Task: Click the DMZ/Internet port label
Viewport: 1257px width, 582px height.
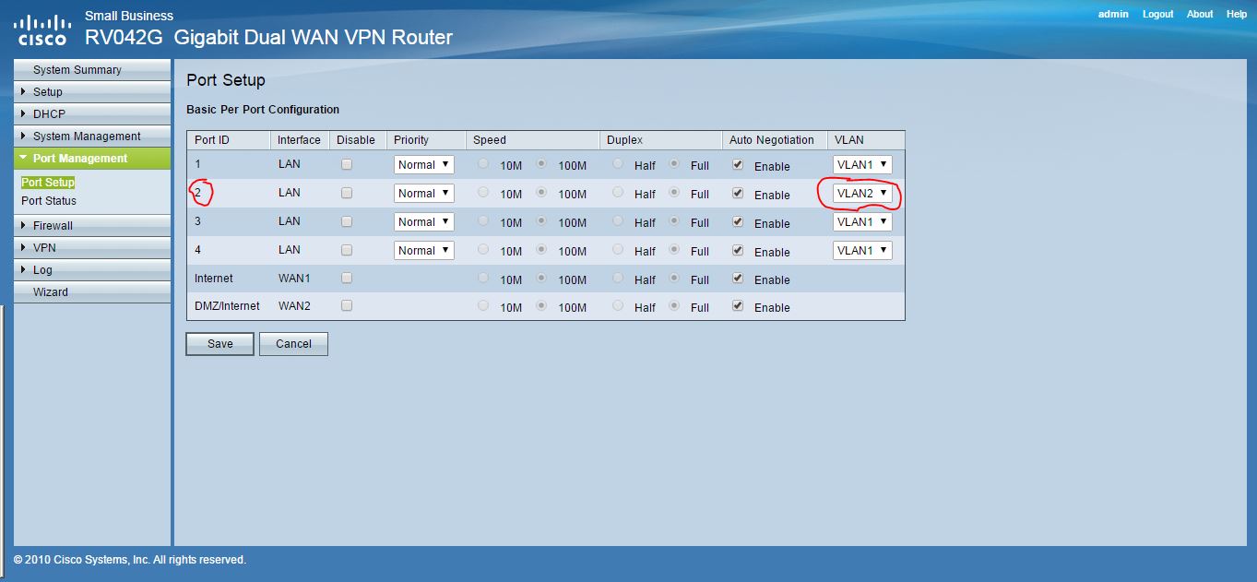Action: click(x=227, y=306)
